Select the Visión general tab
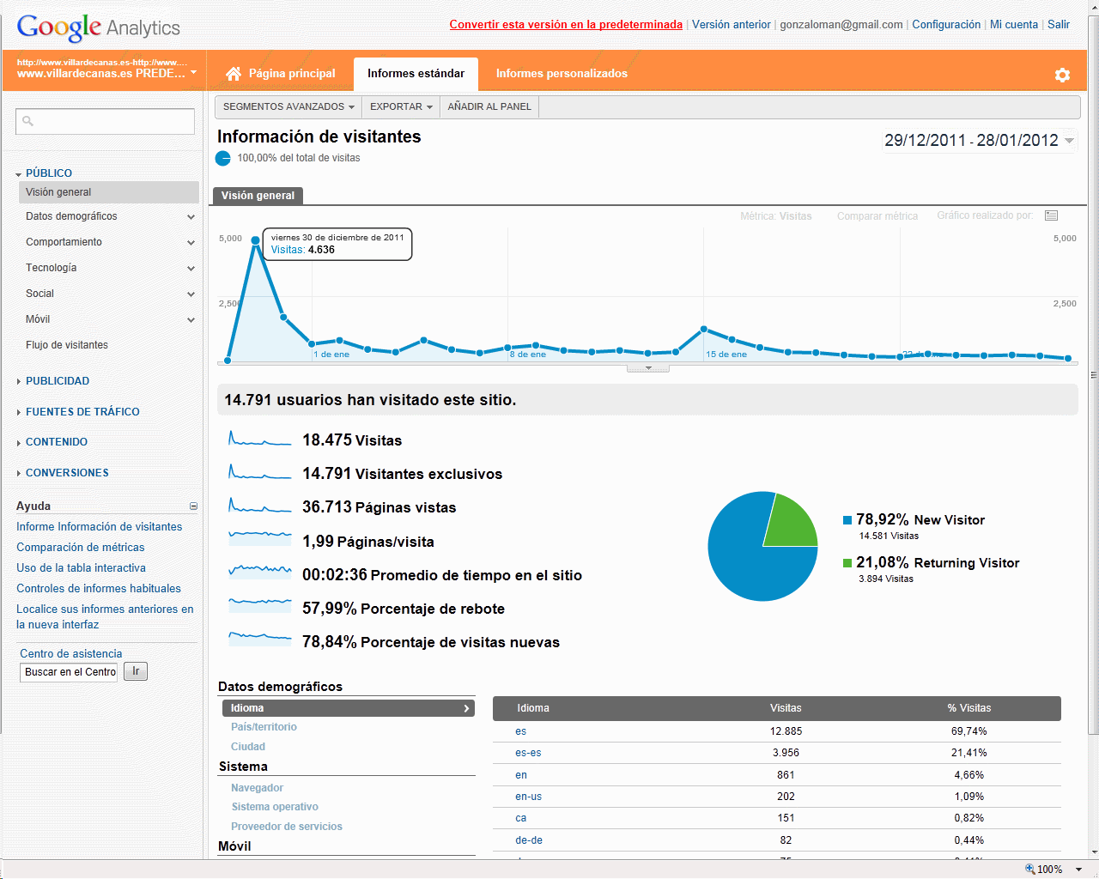The image size is (1099, 879). [x=258, y=196]
